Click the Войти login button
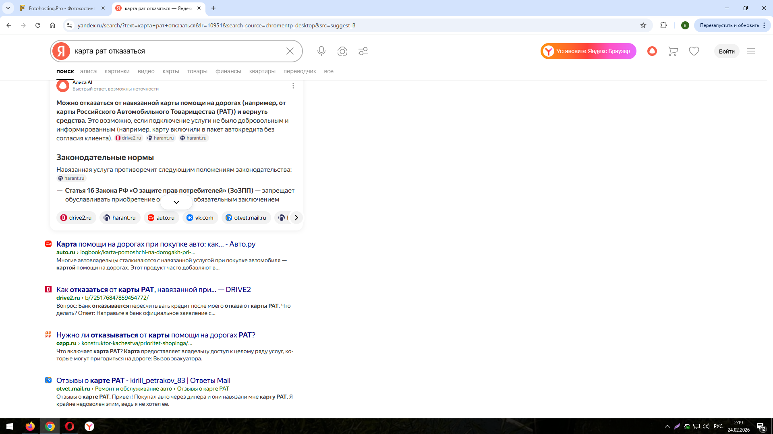This screenshot has width=773, height=434. [x=727, y=51]
